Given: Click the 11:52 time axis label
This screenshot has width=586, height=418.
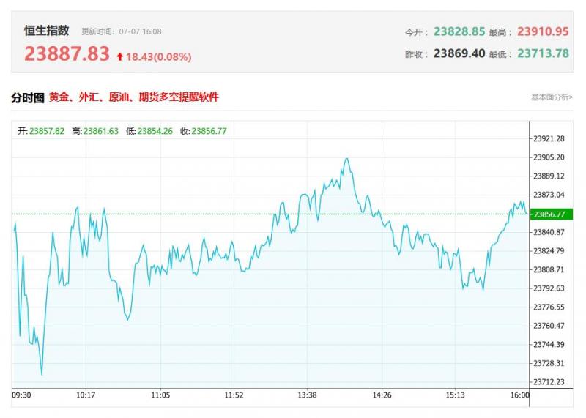Looking at the screenshot, I should coord(234,395).
